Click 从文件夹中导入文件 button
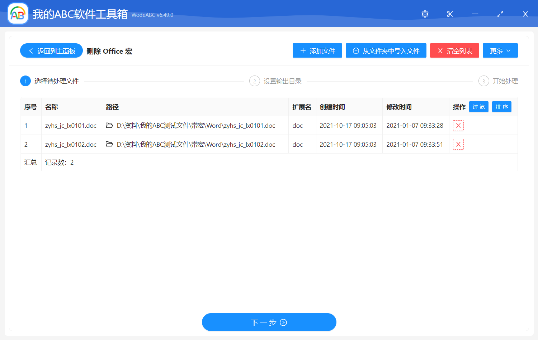Screen dimensions: 538x340 tap(386, 51)
